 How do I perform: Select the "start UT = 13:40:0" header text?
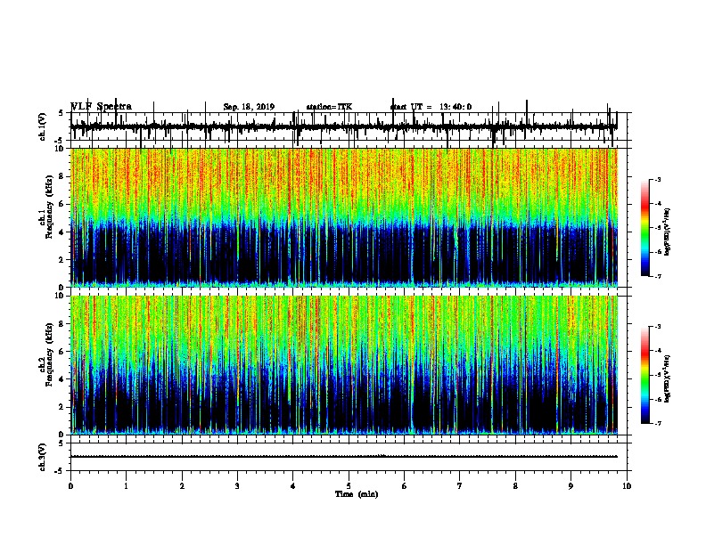click(x=431, y=107)
